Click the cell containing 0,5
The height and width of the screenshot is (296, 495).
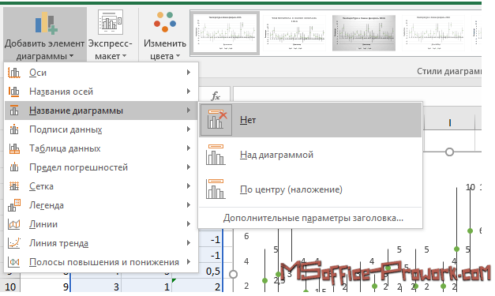click(x=197, y=271)
